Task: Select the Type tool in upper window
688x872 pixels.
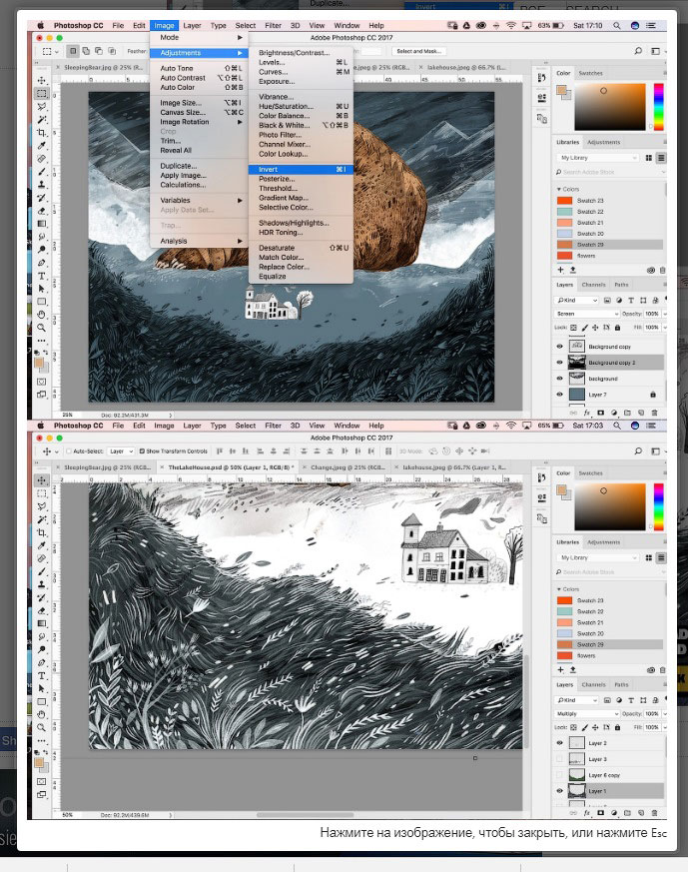Action: point(42,276)
